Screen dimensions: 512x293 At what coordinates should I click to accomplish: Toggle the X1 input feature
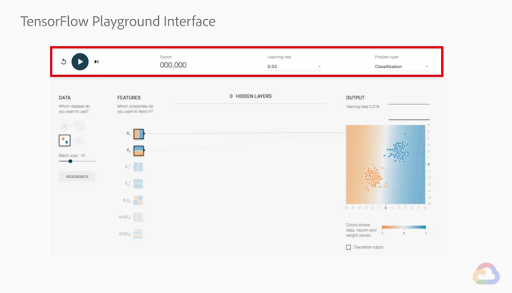pos(138,133)
